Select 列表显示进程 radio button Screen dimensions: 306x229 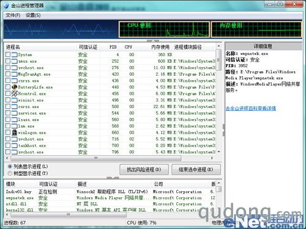[x=10, y=167]
